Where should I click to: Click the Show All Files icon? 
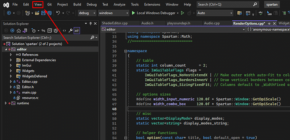click(x=56, y=30)
